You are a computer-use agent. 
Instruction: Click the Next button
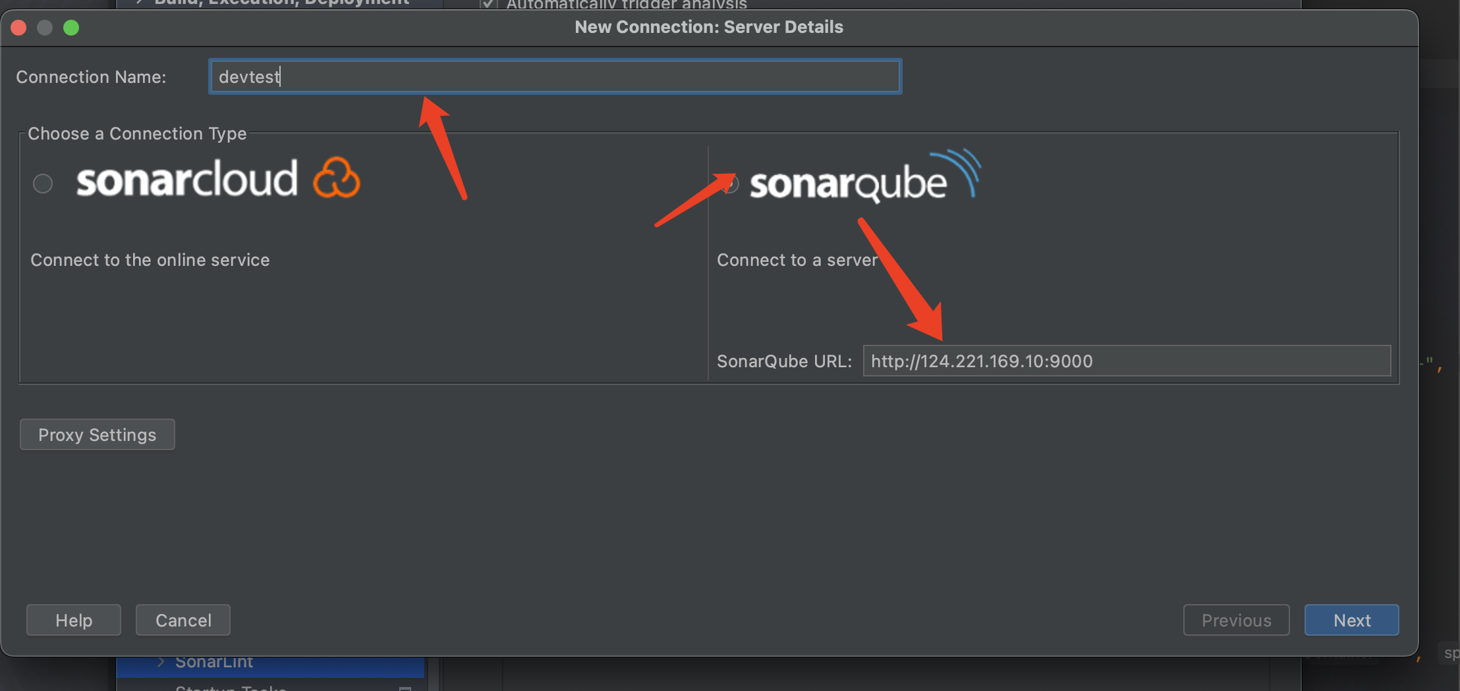point(1351,619)
